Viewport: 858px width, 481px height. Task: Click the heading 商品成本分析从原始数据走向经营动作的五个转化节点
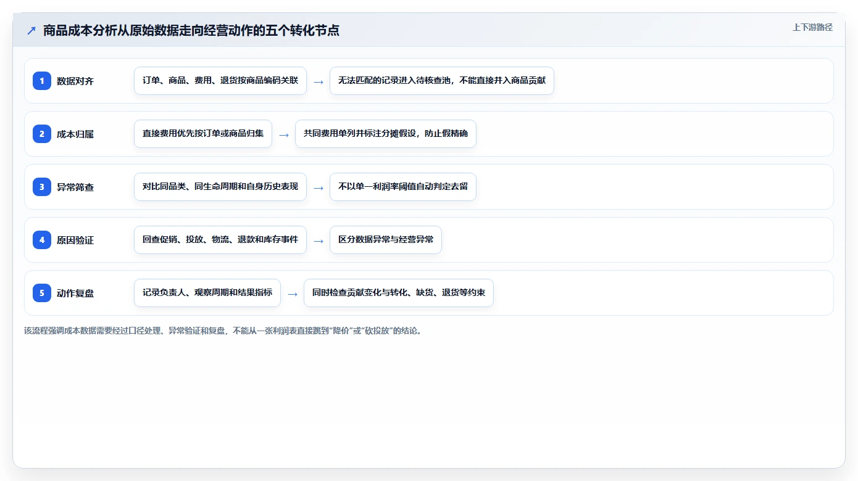click(x=191, y=31)
